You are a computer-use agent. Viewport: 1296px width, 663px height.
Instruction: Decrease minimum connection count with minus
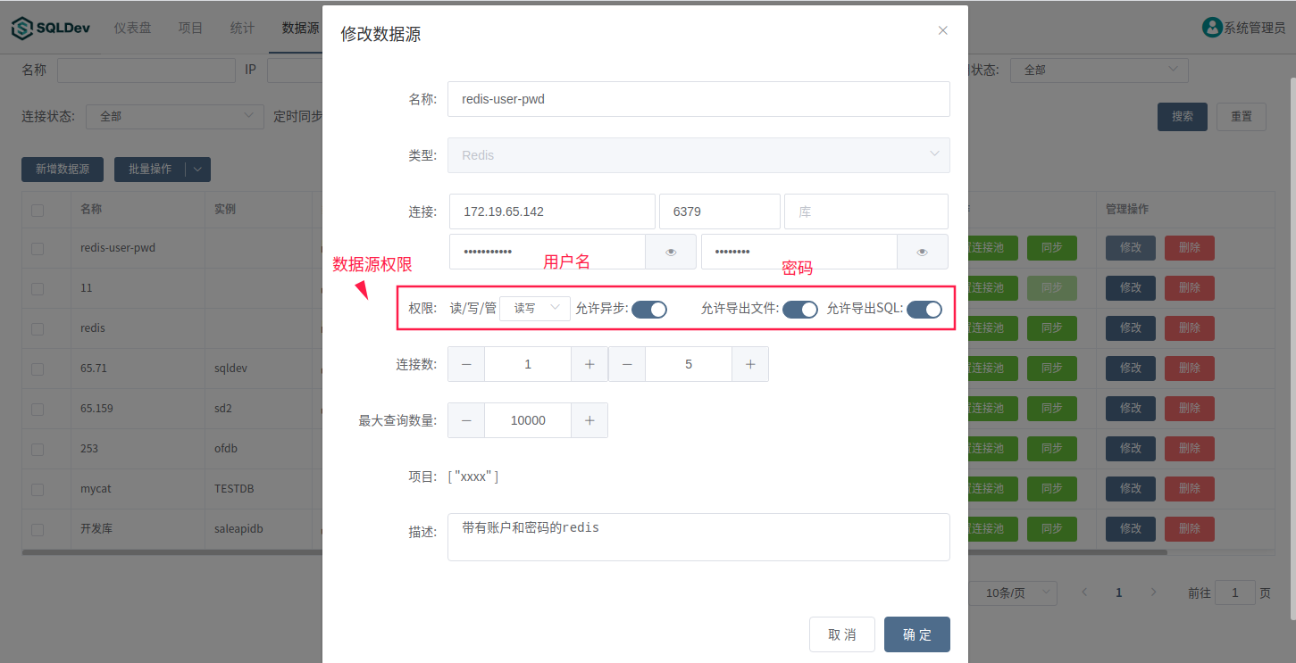tap(466, 364)
